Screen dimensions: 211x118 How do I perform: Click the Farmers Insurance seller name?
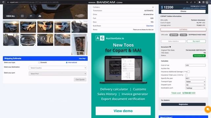(198, 20)
